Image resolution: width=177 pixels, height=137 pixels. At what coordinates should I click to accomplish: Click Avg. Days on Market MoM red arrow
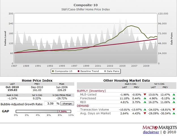(x=145, y=113)
